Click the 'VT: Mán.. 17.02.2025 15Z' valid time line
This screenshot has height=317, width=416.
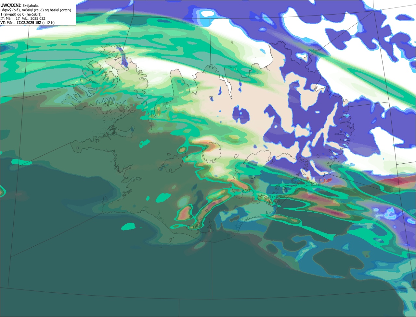(27, 23)
